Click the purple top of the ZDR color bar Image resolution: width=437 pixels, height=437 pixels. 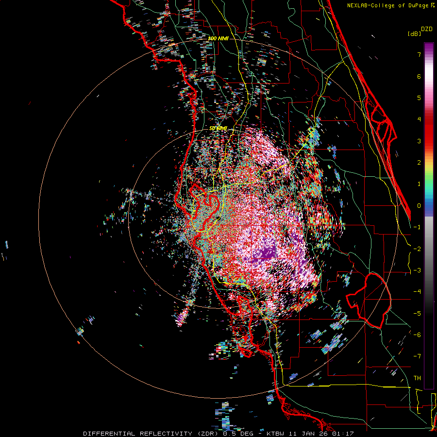(x=429, y=48)
